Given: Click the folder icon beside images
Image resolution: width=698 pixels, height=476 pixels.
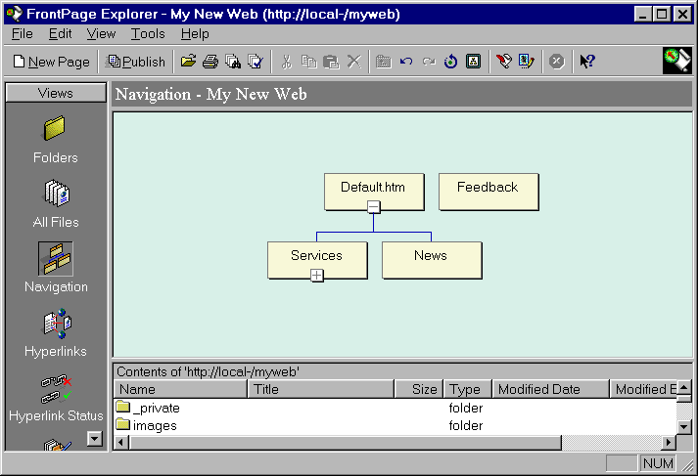Looking at the screenshot, I should pos(123,424).
